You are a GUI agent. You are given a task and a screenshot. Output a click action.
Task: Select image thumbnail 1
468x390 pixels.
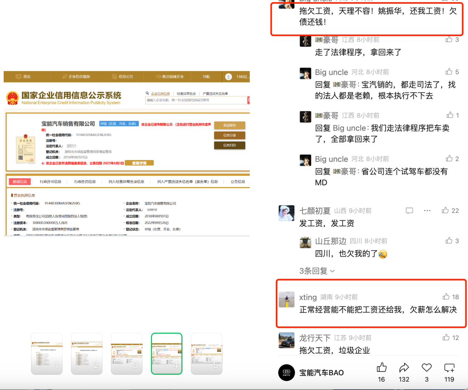point(47,354)
